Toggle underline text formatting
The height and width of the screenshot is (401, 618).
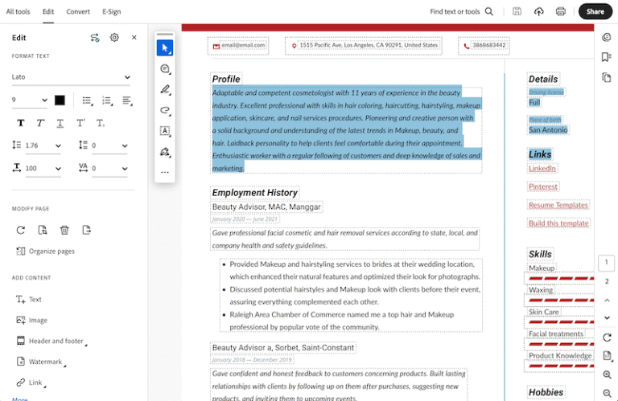[x=60, y=123]
